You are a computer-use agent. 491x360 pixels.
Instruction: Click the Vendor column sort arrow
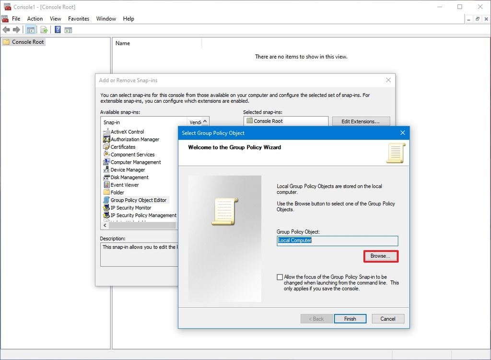click(205, 122)
